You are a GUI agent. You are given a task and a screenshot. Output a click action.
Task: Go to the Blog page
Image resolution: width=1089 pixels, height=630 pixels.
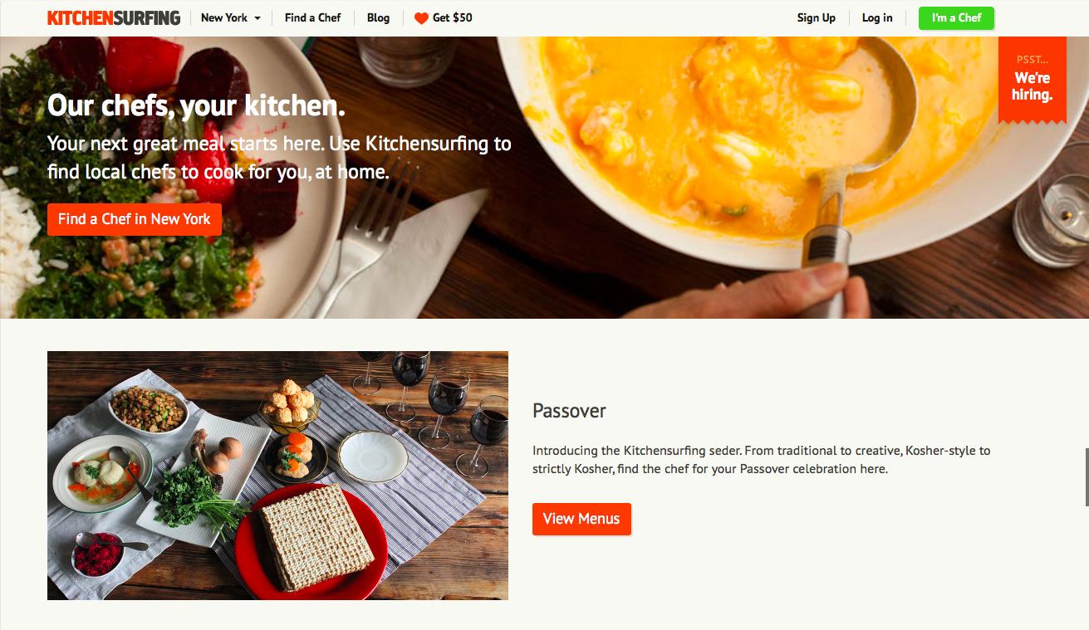pos(378,17)
